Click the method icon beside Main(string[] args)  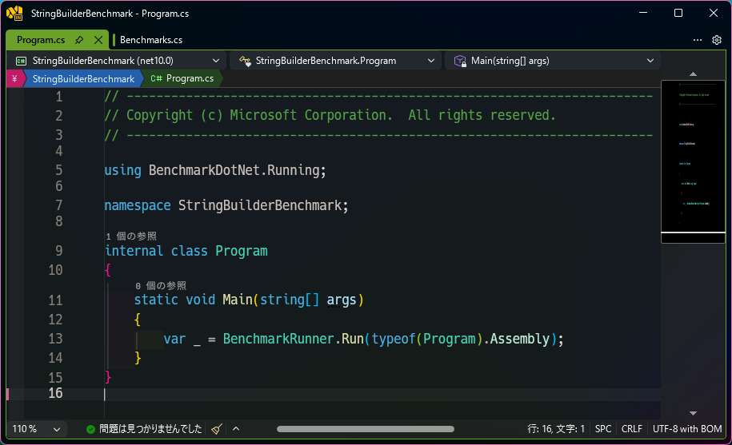click(x=460, y=61)
